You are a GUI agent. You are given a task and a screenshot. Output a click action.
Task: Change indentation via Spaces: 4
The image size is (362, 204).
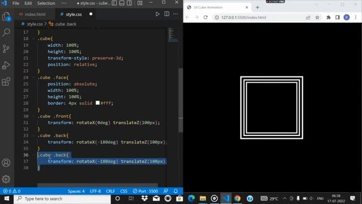76,192
